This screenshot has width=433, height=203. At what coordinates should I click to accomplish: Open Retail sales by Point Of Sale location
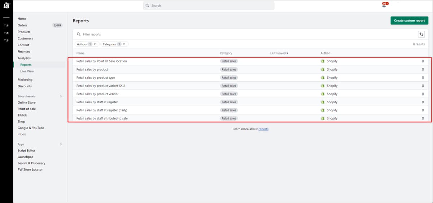[102, 61]
